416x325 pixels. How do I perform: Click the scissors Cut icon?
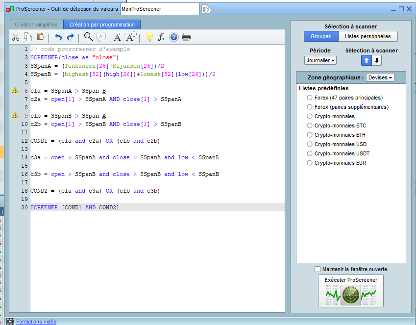click(16, 37)
